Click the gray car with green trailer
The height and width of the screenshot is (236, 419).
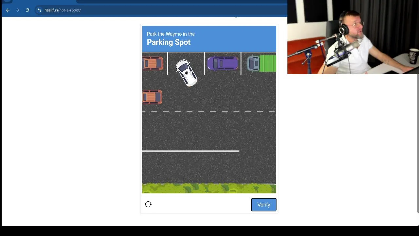pyautogui.click(x=261, y=64)
